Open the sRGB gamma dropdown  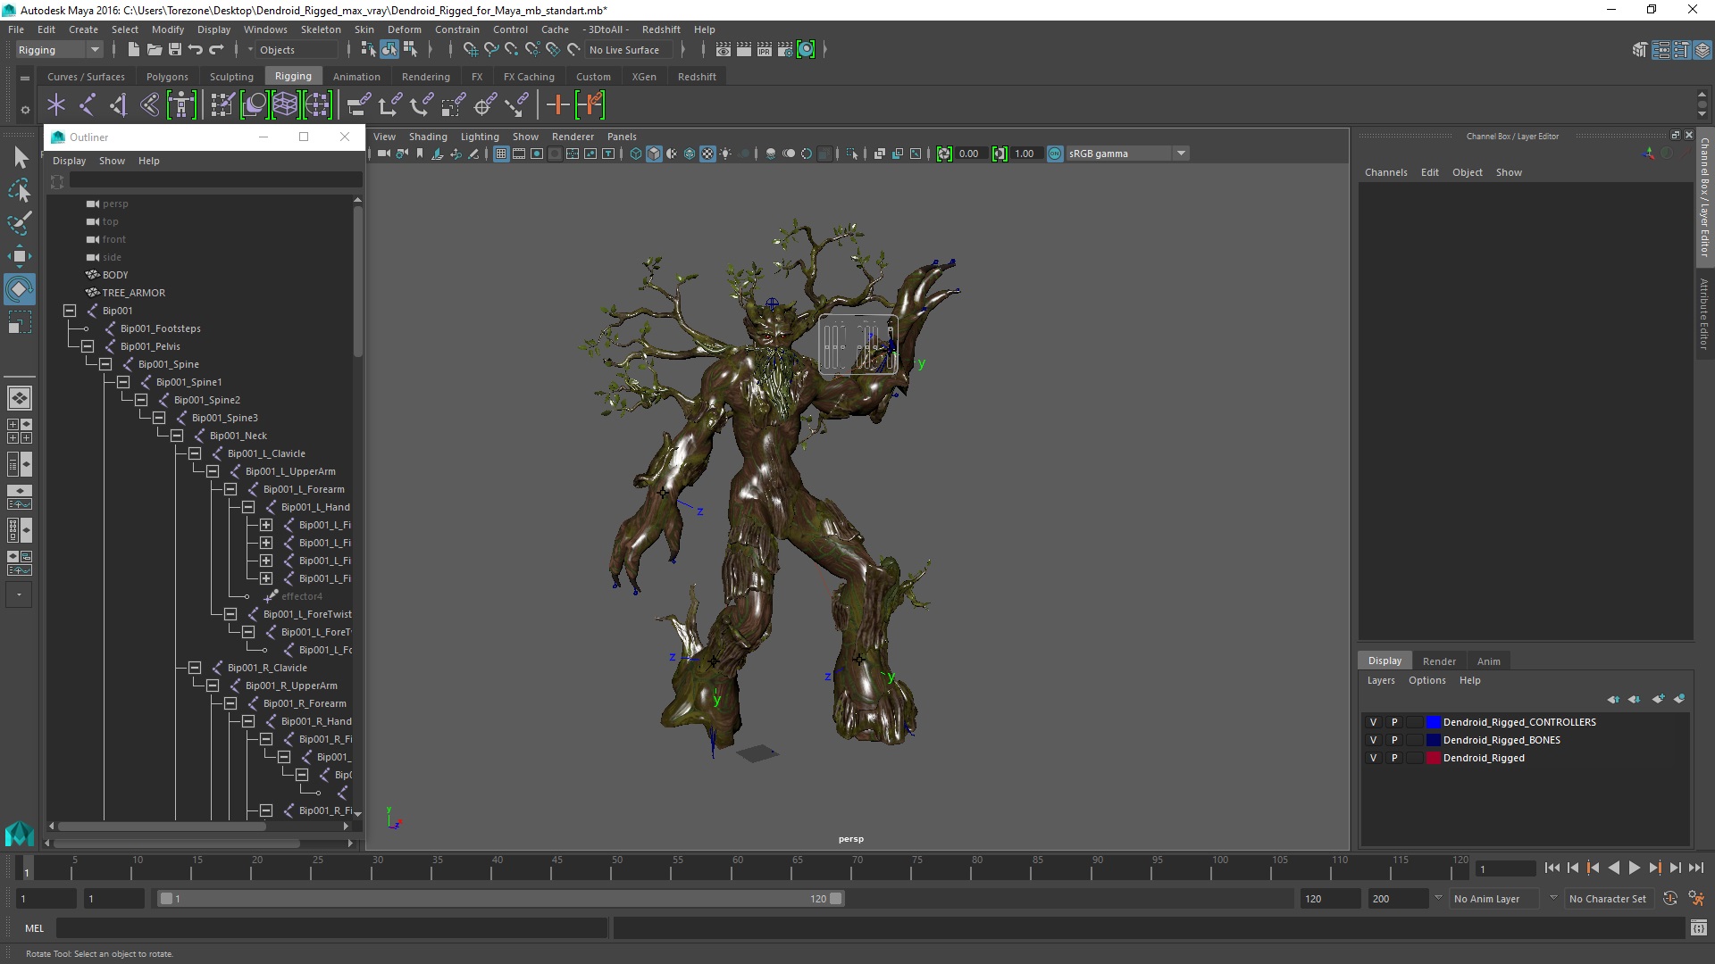click(1181, 154)
